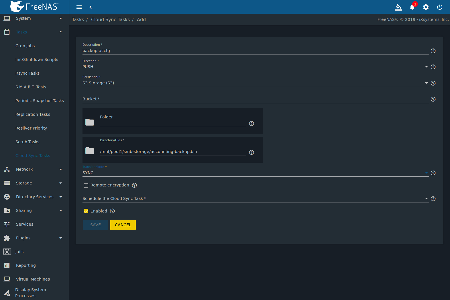
Task: Go to Cloud Sync Tasks breadcrumb
Action: [x=110, y=19]
